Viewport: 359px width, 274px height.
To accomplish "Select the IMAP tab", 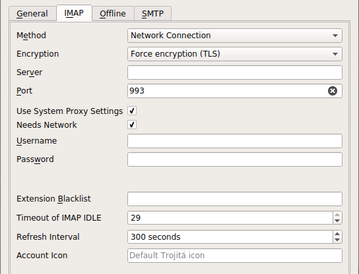I will pos(74,13).
